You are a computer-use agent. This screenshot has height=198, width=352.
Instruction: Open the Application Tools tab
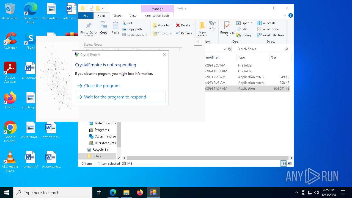coord(157,16)
